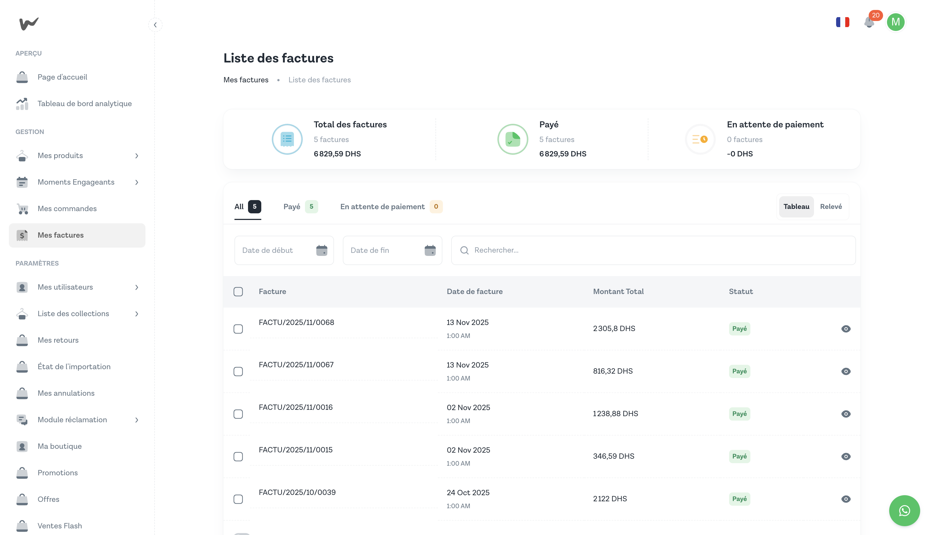929x535 pixels.
Task: Click the Date de fin calendar icon
Action: tap(430, 250)
